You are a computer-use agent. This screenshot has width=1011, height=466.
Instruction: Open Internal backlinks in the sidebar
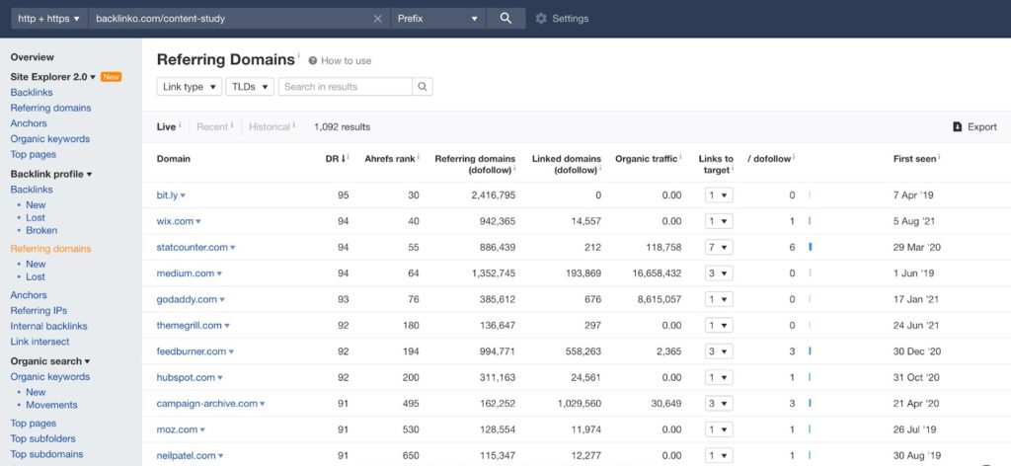pyautogui.click(x=48, y=326)
